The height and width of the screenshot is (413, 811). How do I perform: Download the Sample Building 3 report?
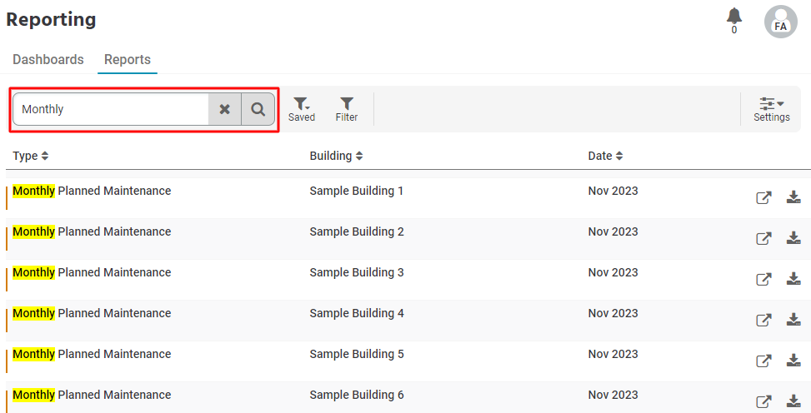coord(793,279)
